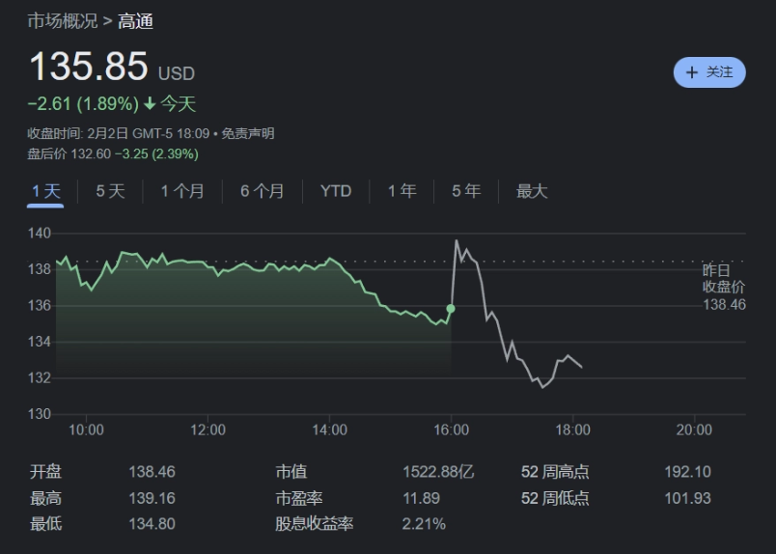The height and width of the screenshot is (554, 776).
Task: Click the 16:00 time axis label
Action: coord(451,429)
